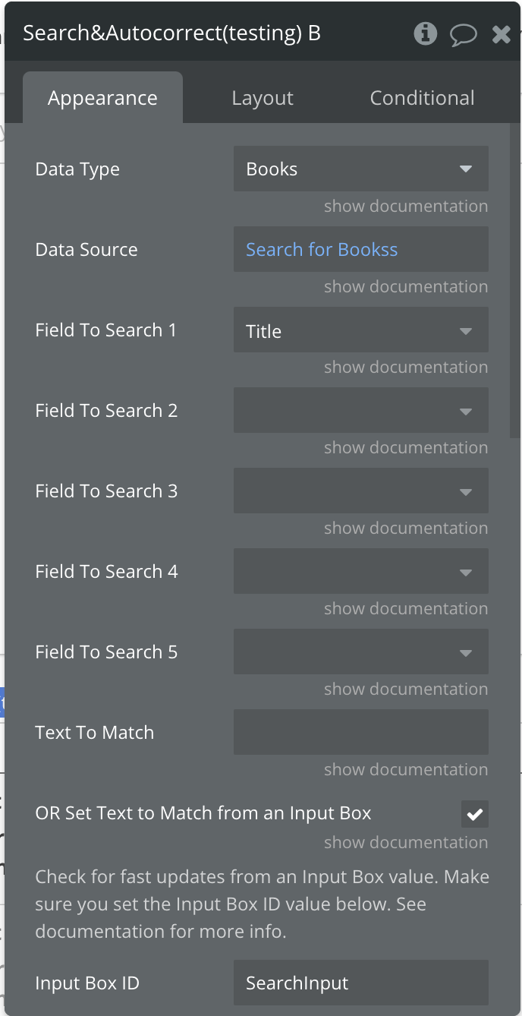
Task: Click the Text To Match field
Action: (360, 733)
